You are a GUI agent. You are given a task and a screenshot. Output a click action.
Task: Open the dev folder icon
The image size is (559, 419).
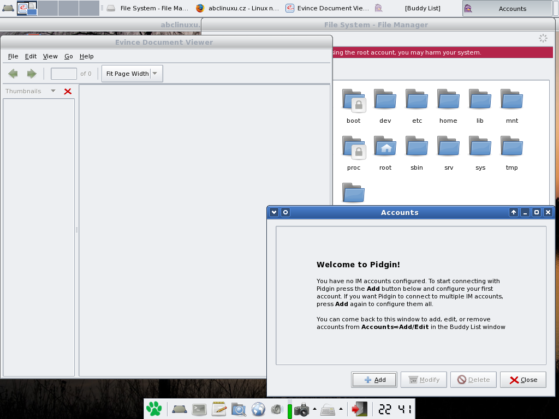pyautogui.click(x=385, y=99)
